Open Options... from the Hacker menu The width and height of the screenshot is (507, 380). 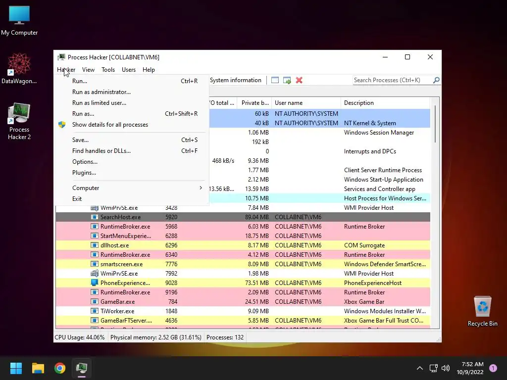132,162
